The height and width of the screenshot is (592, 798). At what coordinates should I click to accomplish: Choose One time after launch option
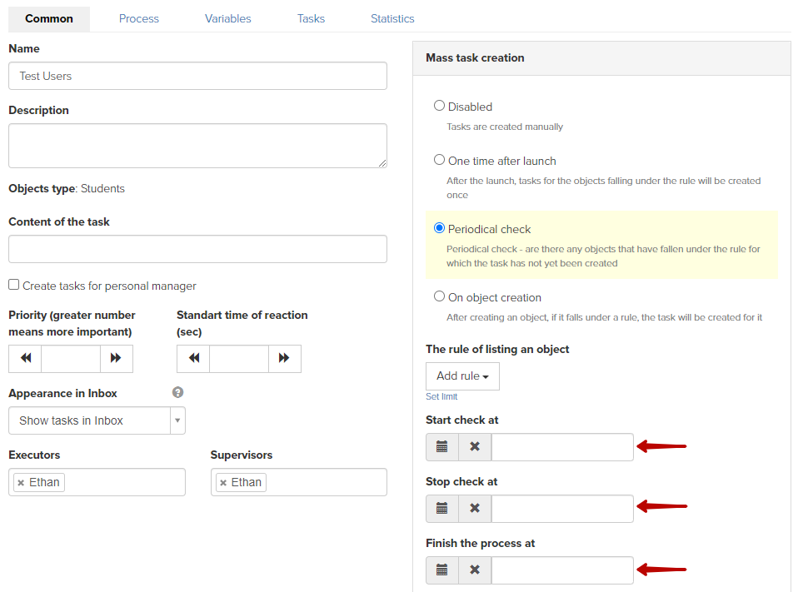click(x=439, y=160)
